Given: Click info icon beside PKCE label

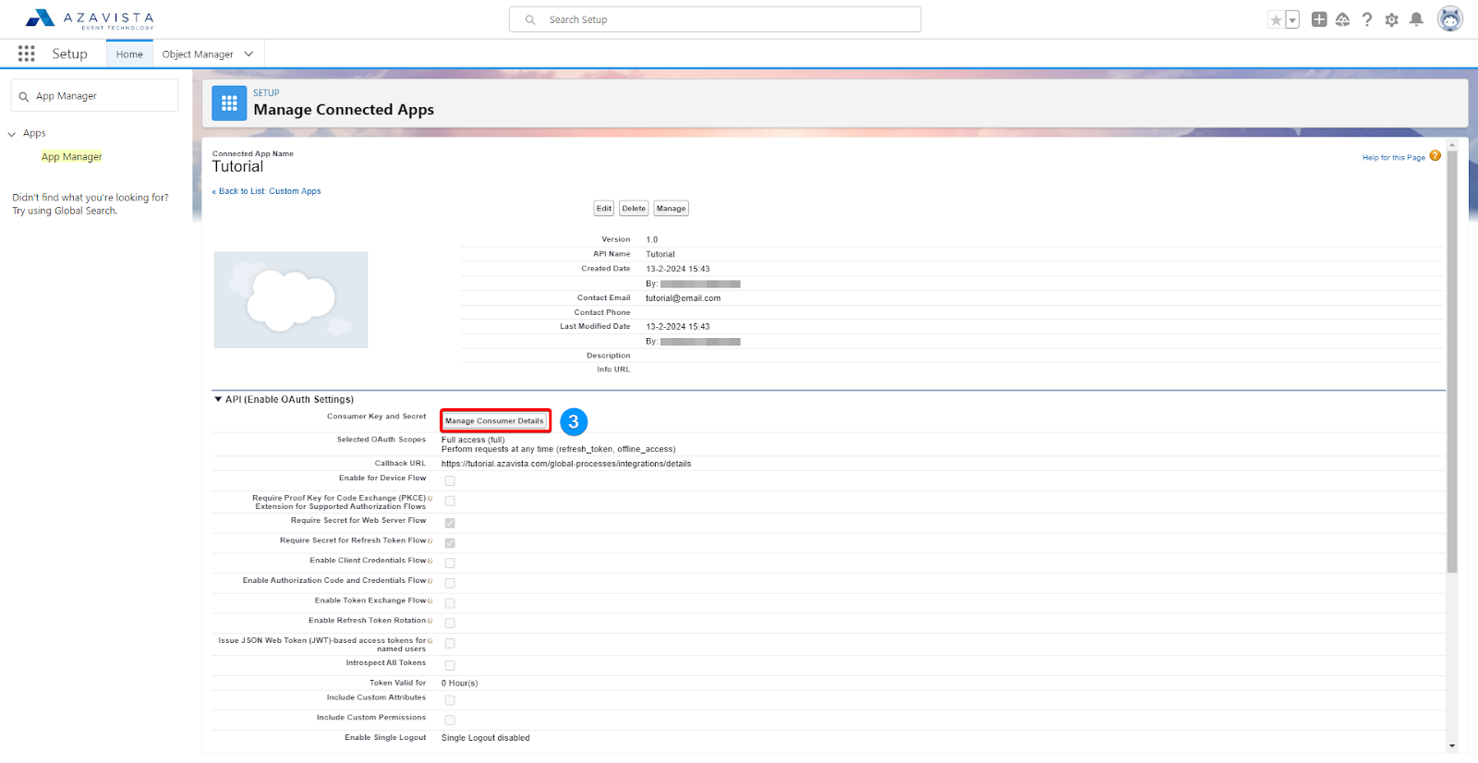Looking at the screenshot, I should [430, 499].
